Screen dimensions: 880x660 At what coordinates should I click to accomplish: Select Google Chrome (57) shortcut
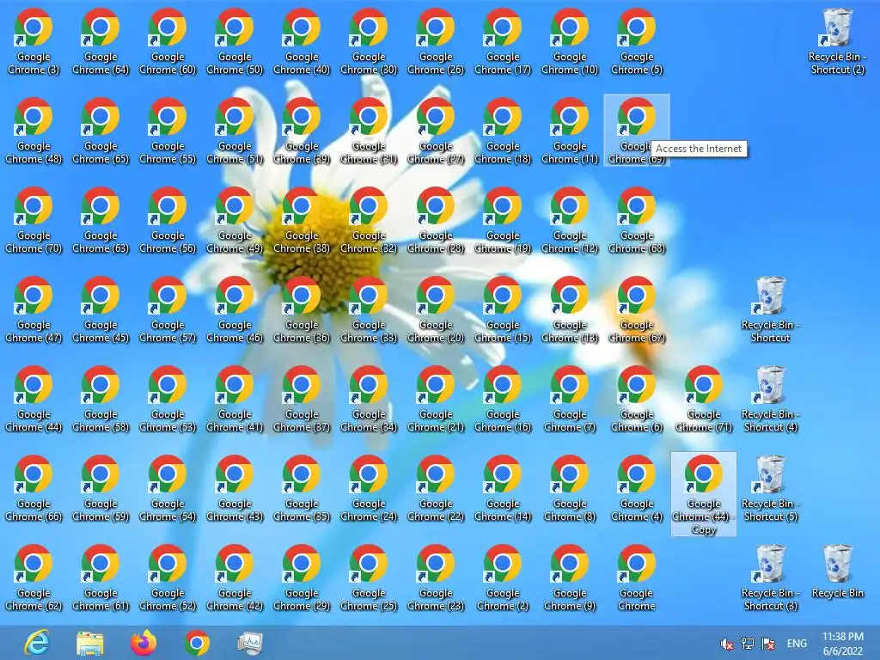click(168, 309)
